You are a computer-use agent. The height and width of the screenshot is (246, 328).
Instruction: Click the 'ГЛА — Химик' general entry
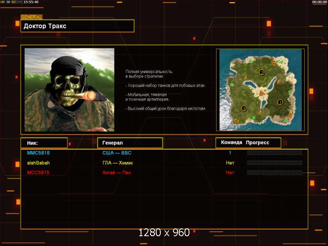[118, 163]
